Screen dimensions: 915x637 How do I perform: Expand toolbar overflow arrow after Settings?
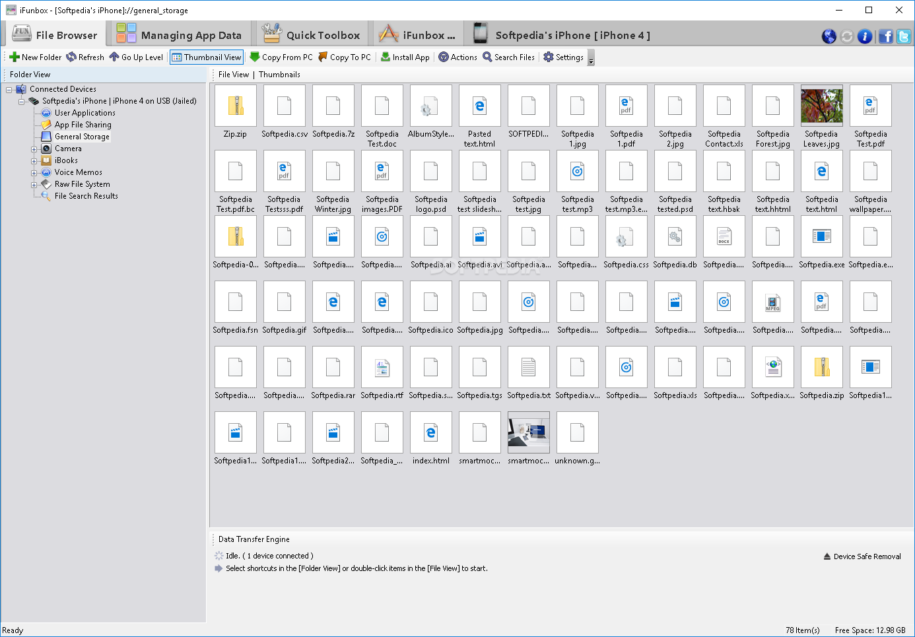591,59
